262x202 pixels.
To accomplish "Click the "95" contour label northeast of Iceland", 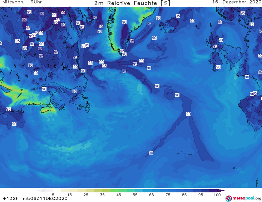I will point(178,16).
